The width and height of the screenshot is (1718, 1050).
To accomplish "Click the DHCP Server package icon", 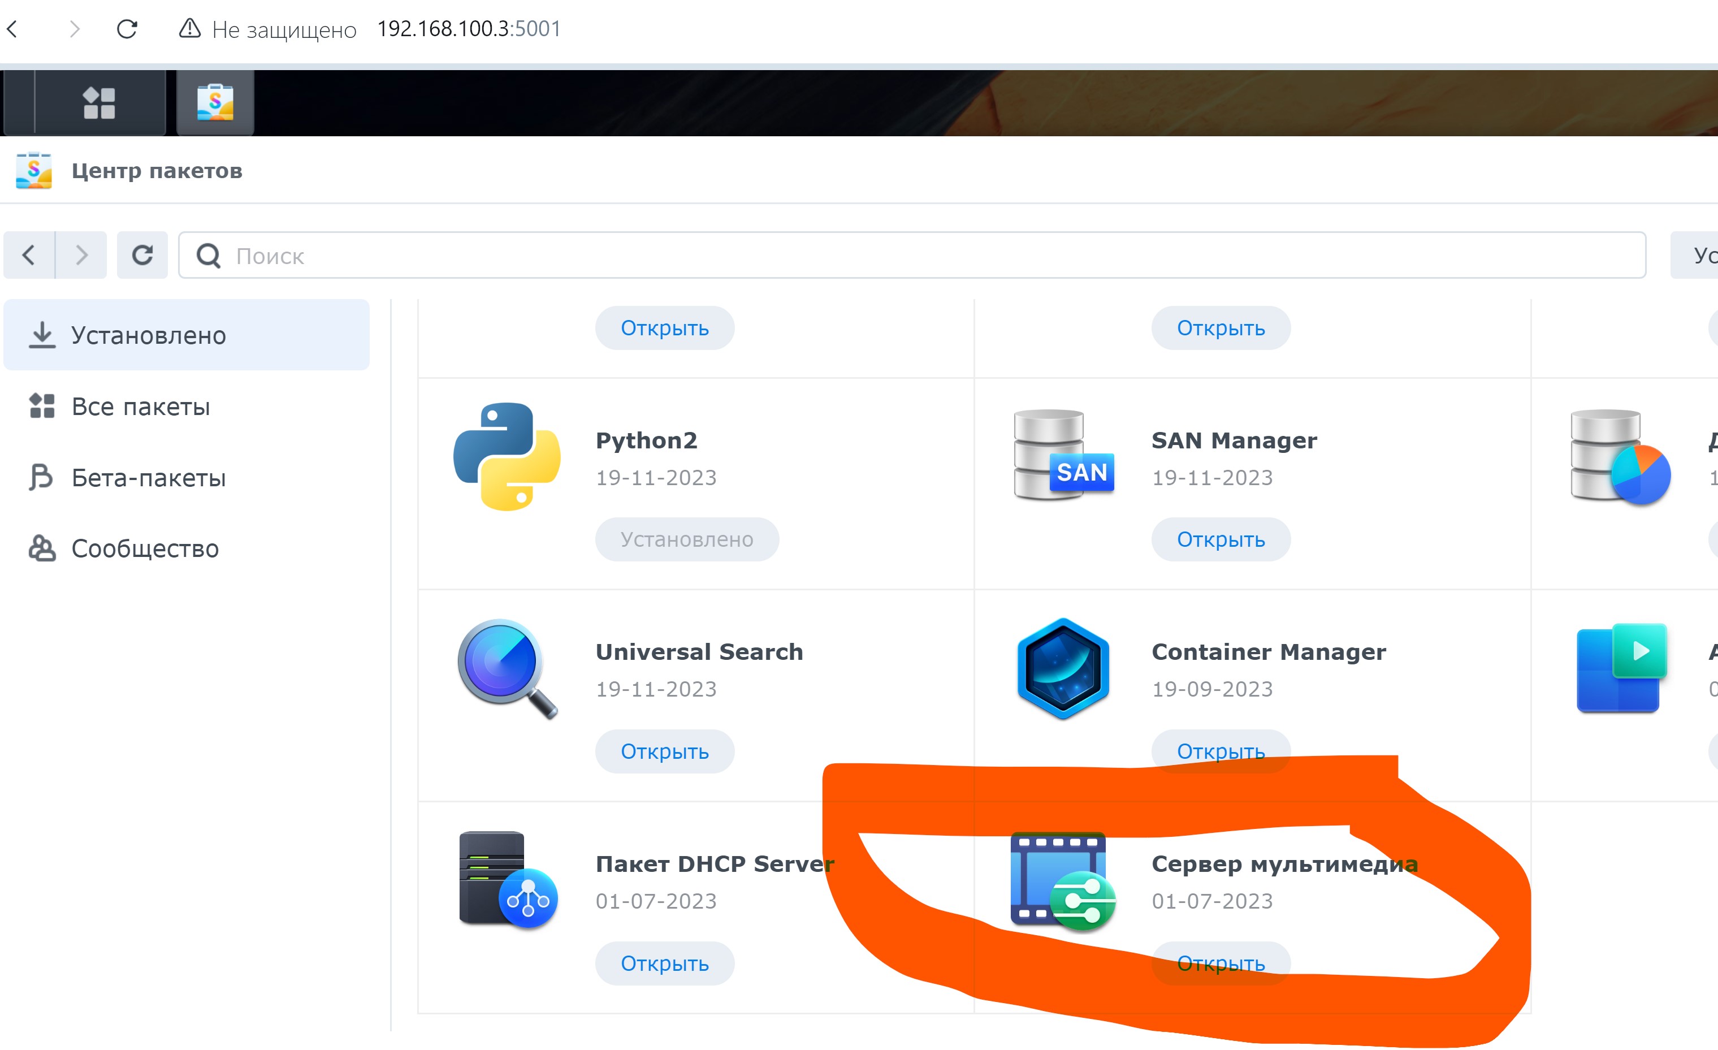I will [507, 879].
